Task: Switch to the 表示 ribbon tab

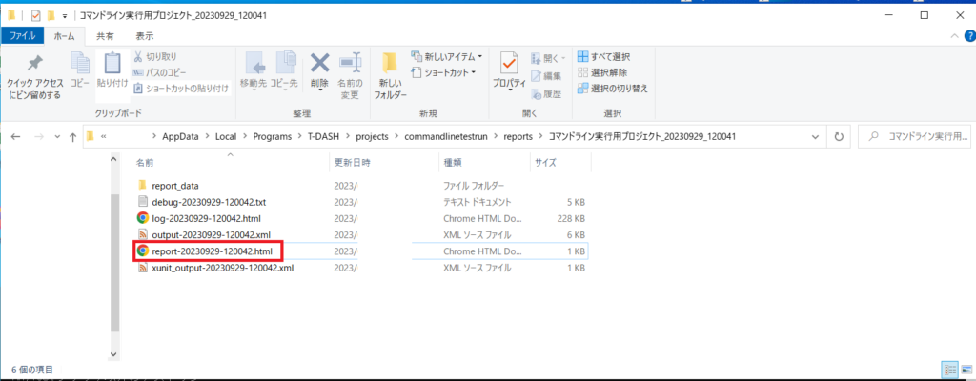Action: (x=144, y=35)
